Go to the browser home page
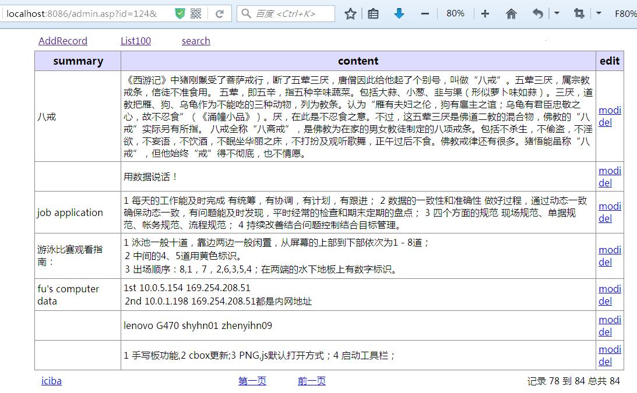 (511, 13)
